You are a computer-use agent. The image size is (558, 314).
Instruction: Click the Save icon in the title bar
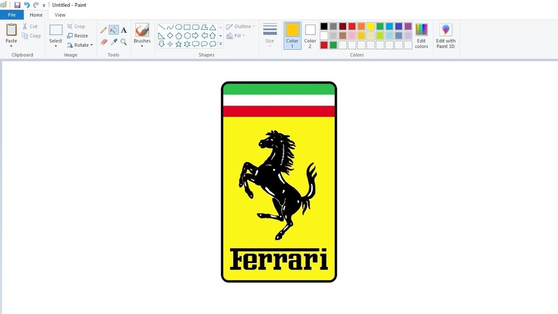pyautogui.click(x=17, y=5)
